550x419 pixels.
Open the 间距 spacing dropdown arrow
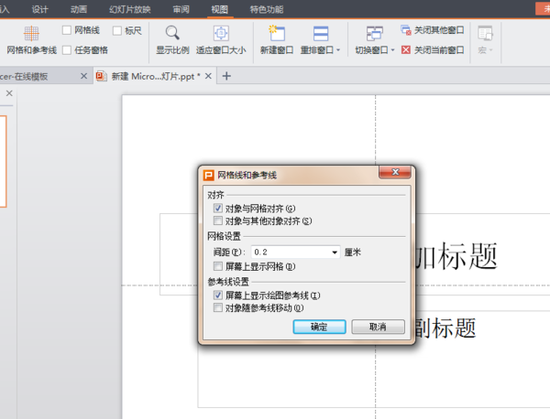335,252
